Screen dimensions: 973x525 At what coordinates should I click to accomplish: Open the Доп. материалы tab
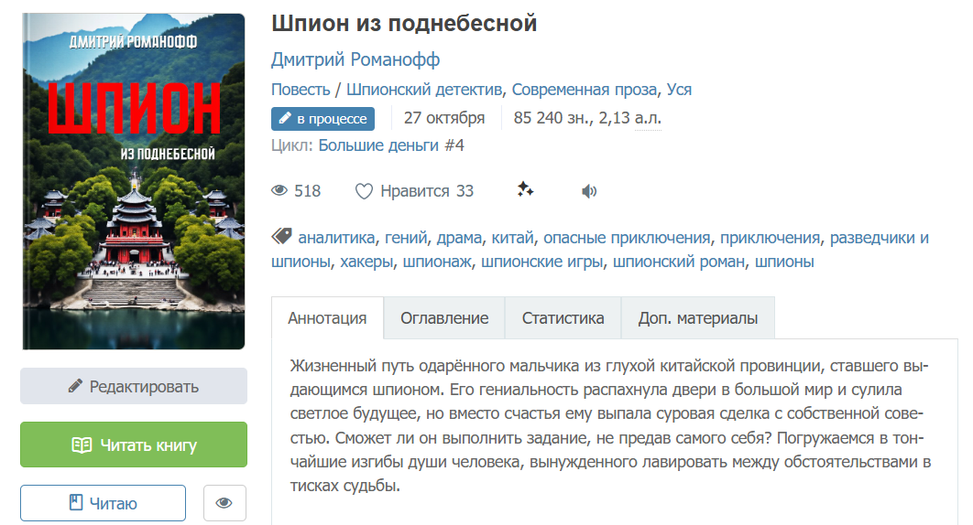[x=697, y=318]
